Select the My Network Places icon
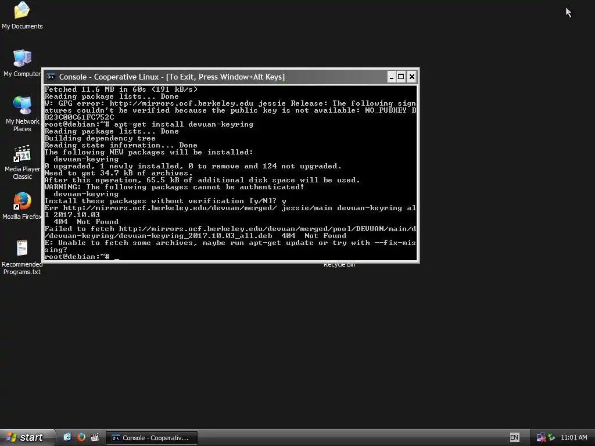This screenshot has width=595, height=446. click(x=22, y=114)
